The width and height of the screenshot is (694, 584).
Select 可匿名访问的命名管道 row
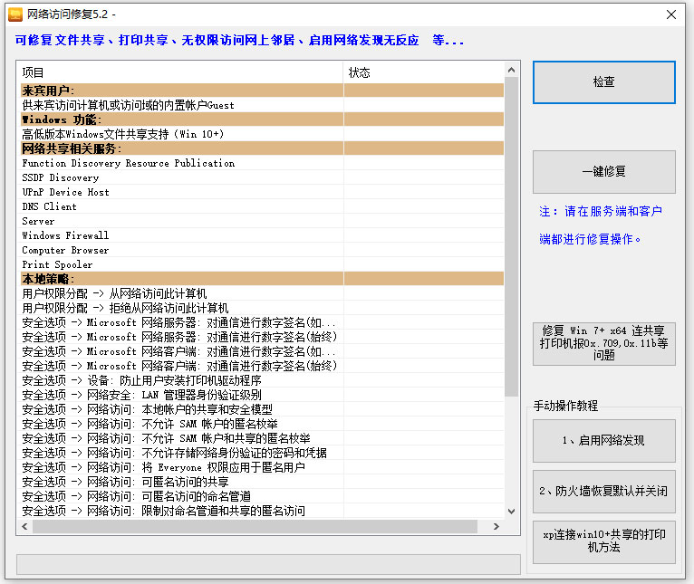pos(262,496)
